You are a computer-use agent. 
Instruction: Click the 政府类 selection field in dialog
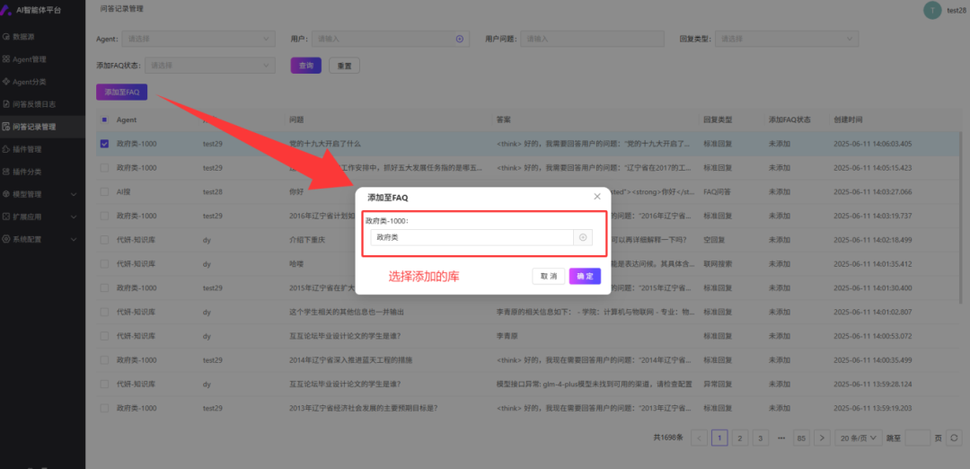coord(472,237)
